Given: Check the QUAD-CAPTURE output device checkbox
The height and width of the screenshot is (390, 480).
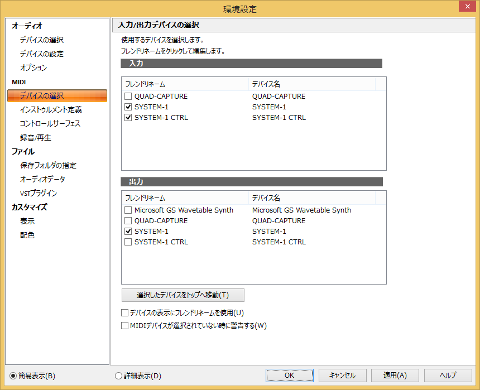Looking at the screenshot, I should tap(128, 221).
